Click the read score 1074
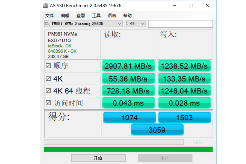The image size is (246, 164). (130, 117)
